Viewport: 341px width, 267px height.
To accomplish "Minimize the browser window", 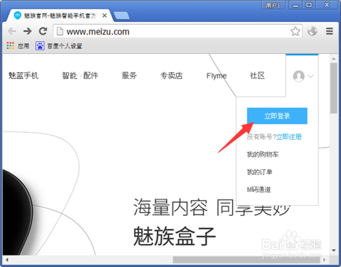I will [295, 5].
